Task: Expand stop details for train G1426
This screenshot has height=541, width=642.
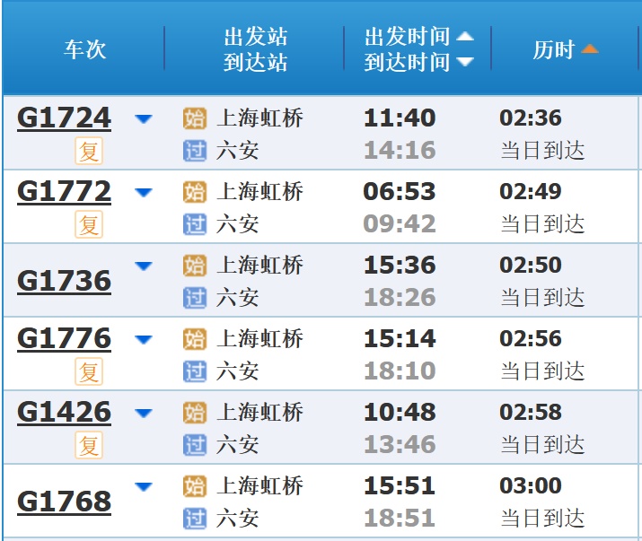Action: pos(144,413)
